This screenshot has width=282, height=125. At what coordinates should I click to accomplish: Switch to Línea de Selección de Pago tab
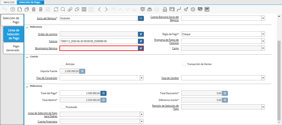14,34
